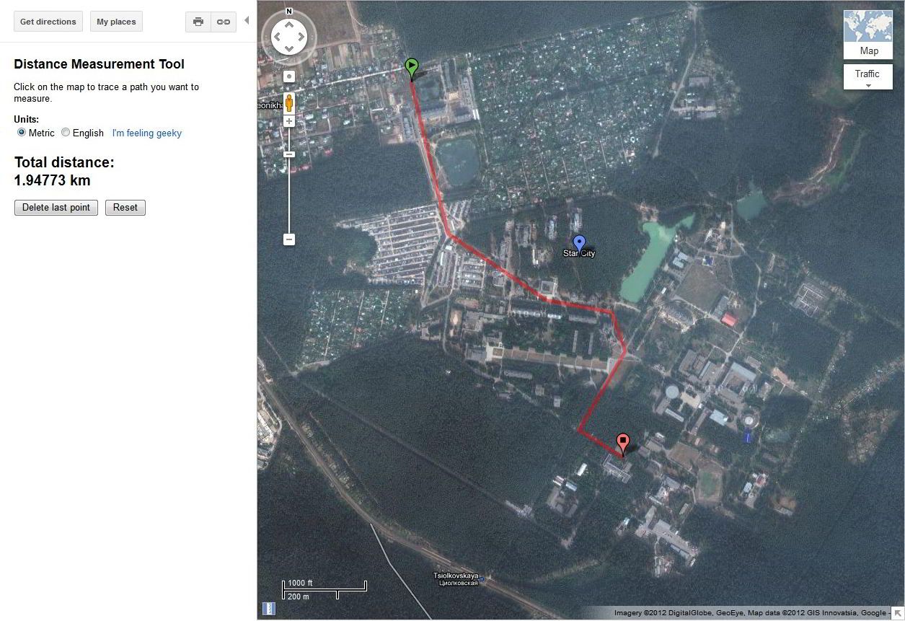The image size is (905, 621).
Task: Collapse the left side panel arrow
Action: click(x=247, y=20)
